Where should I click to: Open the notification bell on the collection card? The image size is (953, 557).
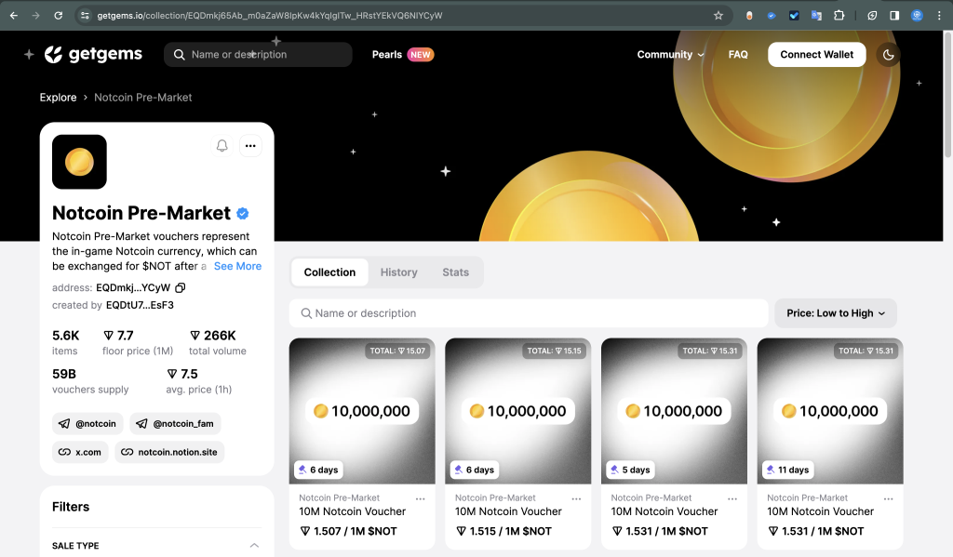221,146
